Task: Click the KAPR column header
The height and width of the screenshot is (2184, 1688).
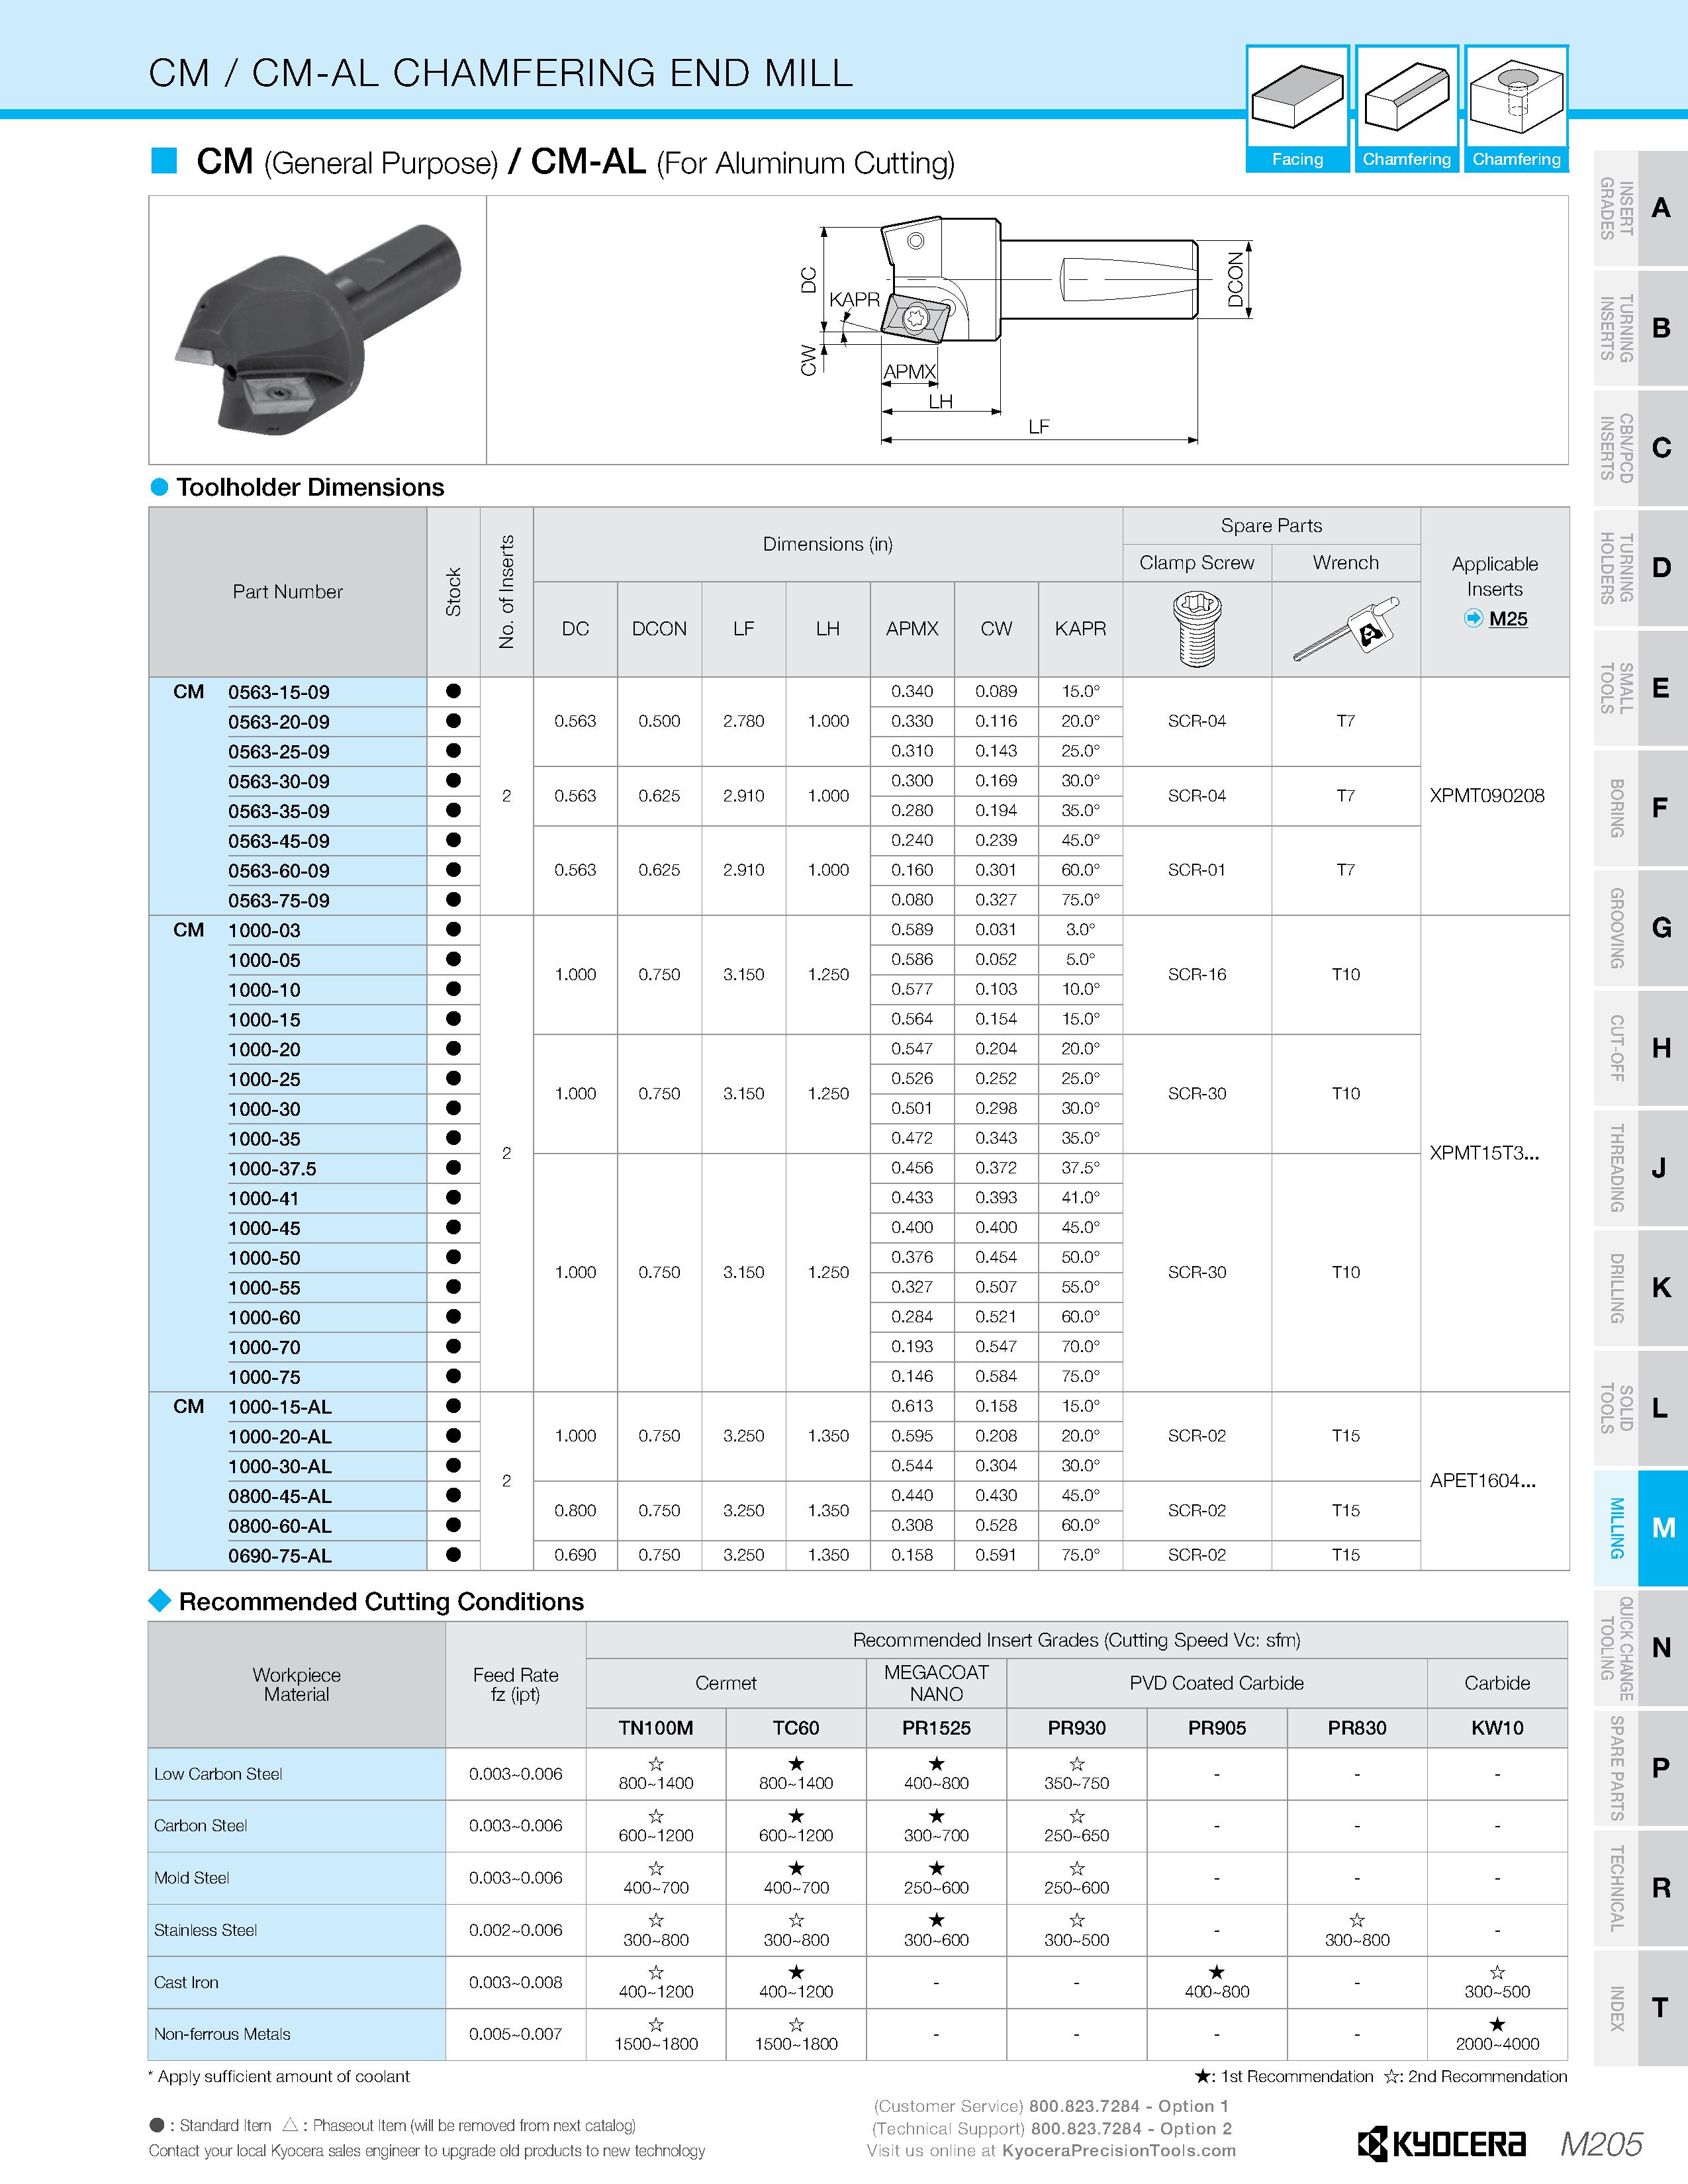Action: click(x=1080, y=629)
